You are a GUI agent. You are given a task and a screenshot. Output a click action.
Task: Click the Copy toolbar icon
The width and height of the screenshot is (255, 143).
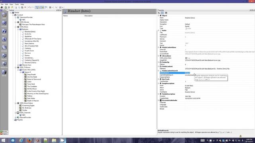tap(19, 8)
